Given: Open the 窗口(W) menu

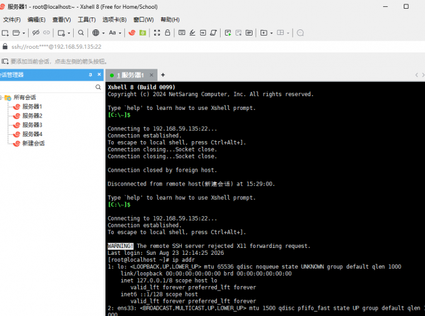Looking at the screenshot, I should [144, 20].
